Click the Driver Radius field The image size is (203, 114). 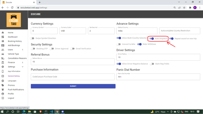pyautogui.click(x=158, y=57)
